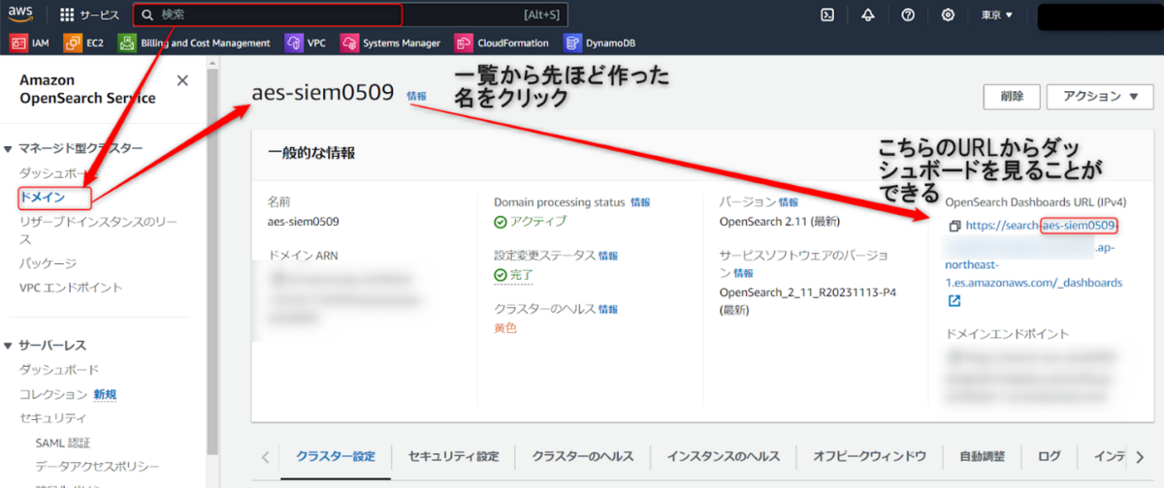Open the DynamoDB shortcut
This screenshot has width=1164, height=488.
click(x=598, y=43)
